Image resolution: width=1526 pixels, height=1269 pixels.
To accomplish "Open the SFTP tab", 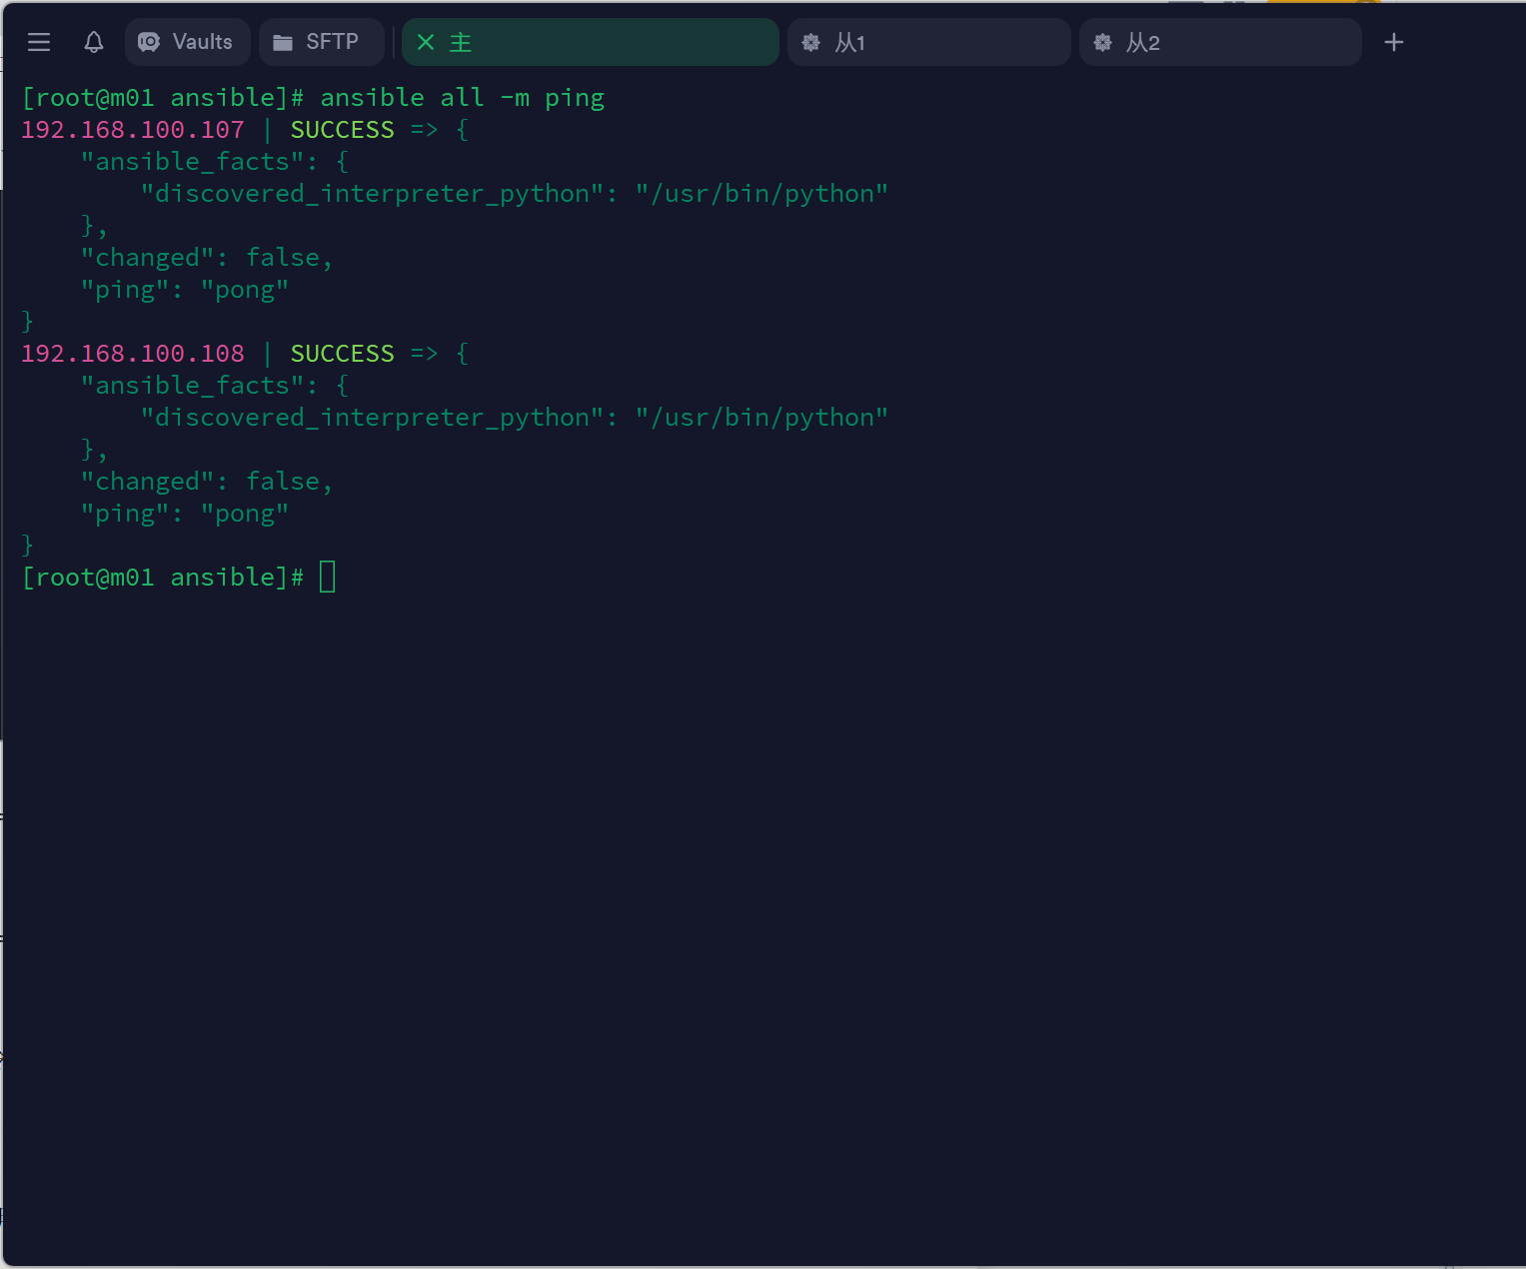I will click(321, 42).
